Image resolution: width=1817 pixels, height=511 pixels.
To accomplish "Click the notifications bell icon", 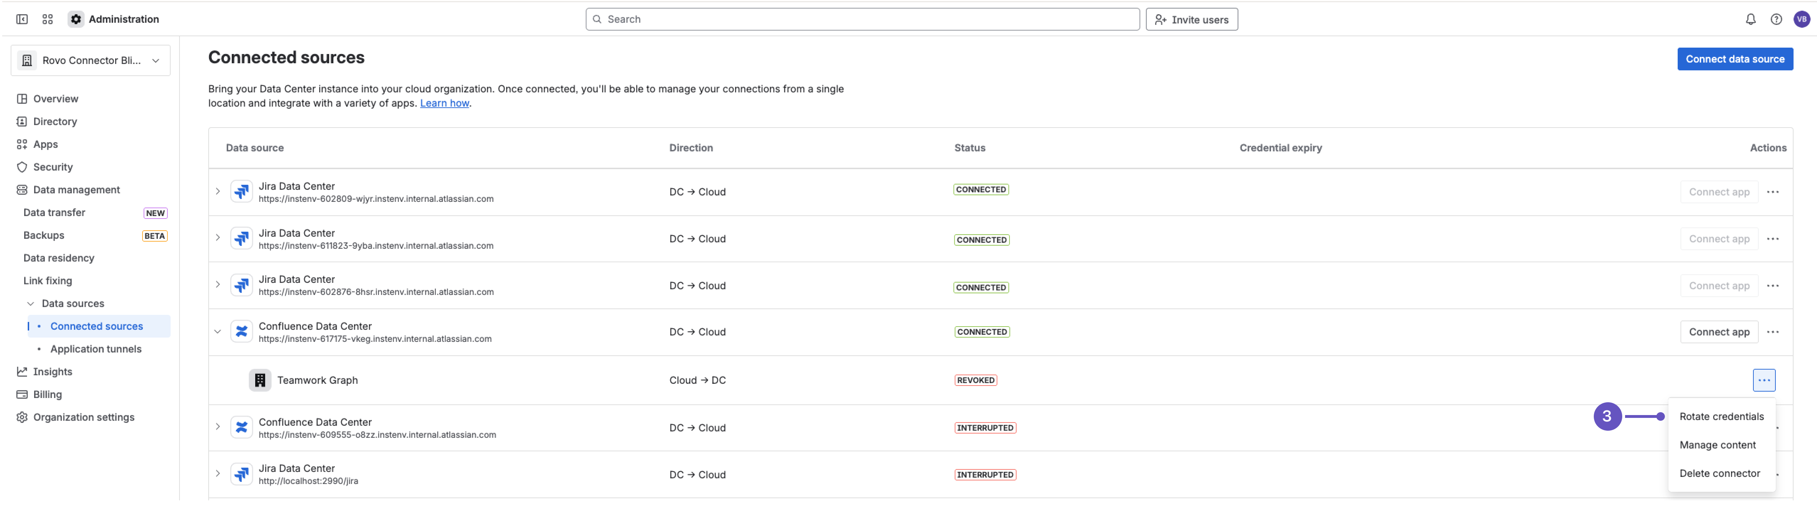I will [1751, 19].
